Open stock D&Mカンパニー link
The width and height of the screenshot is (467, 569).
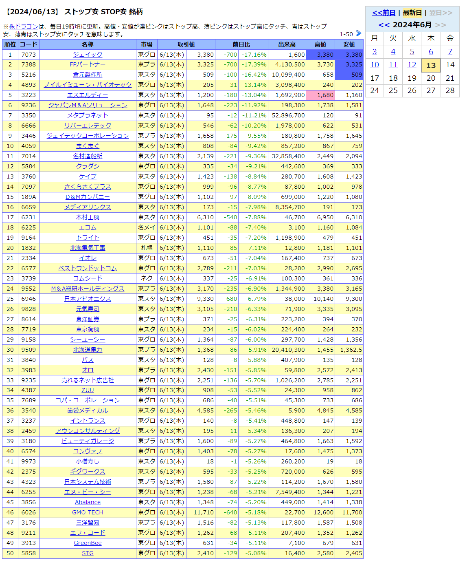(x=88, y=197)
